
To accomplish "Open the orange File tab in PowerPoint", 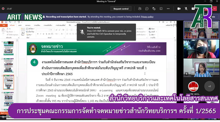I will coord(4,25).
